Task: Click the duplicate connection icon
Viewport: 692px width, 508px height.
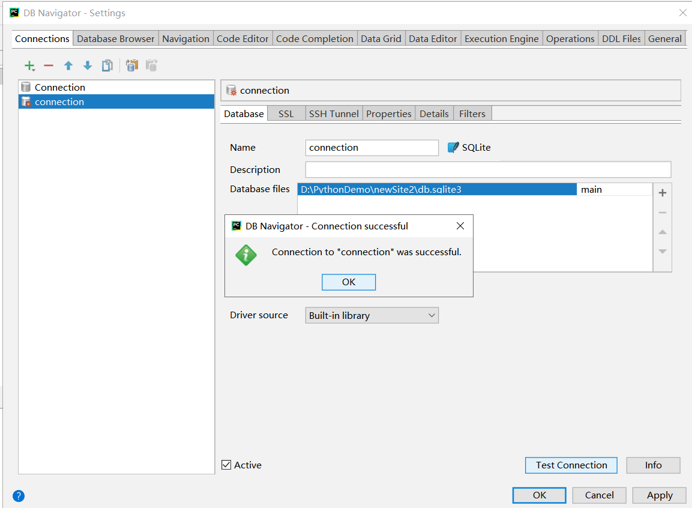Action: [x=107, y=65]
